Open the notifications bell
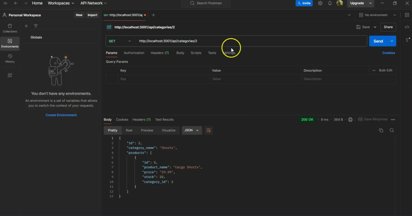 pos(330,3)
